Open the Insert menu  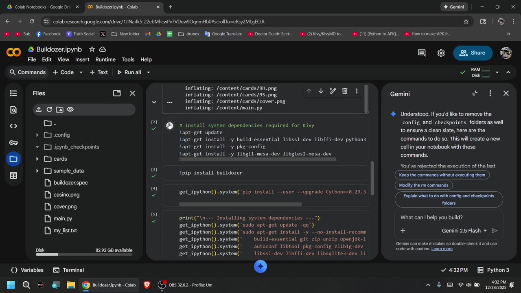pyautogui.click(x=82, y=59)
